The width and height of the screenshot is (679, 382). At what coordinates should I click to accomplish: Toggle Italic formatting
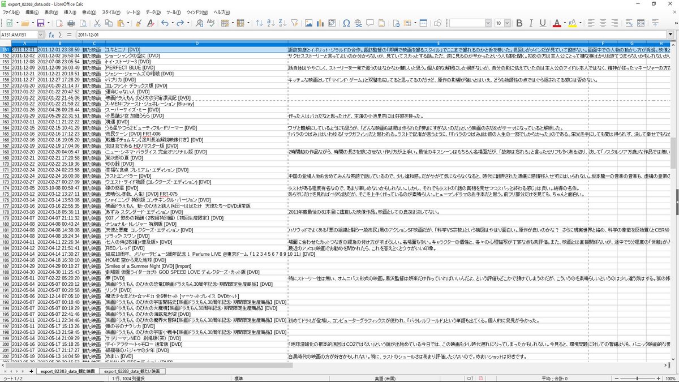click(x=531, y=23)
